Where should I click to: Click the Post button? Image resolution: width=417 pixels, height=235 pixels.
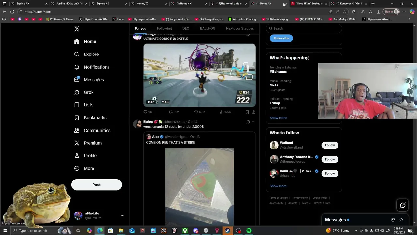tap(96, 185)
